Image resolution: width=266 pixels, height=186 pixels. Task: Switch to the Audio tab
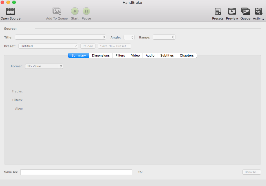[150, 55]
